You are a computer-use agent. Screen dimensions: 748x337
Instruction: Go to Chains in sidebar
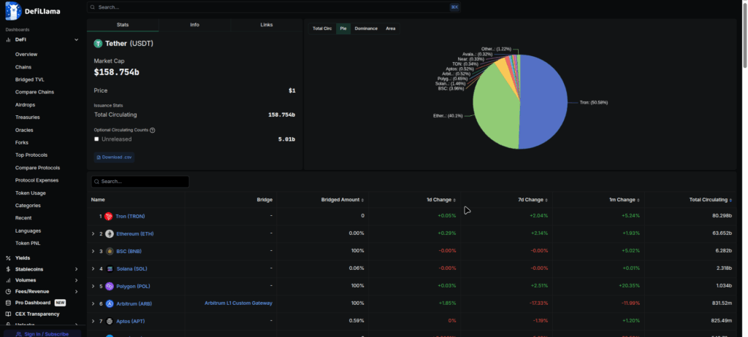23,67
